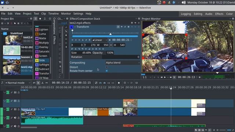
Task: Click the first keyframe diamond in Transform
Action: point(72,30)
